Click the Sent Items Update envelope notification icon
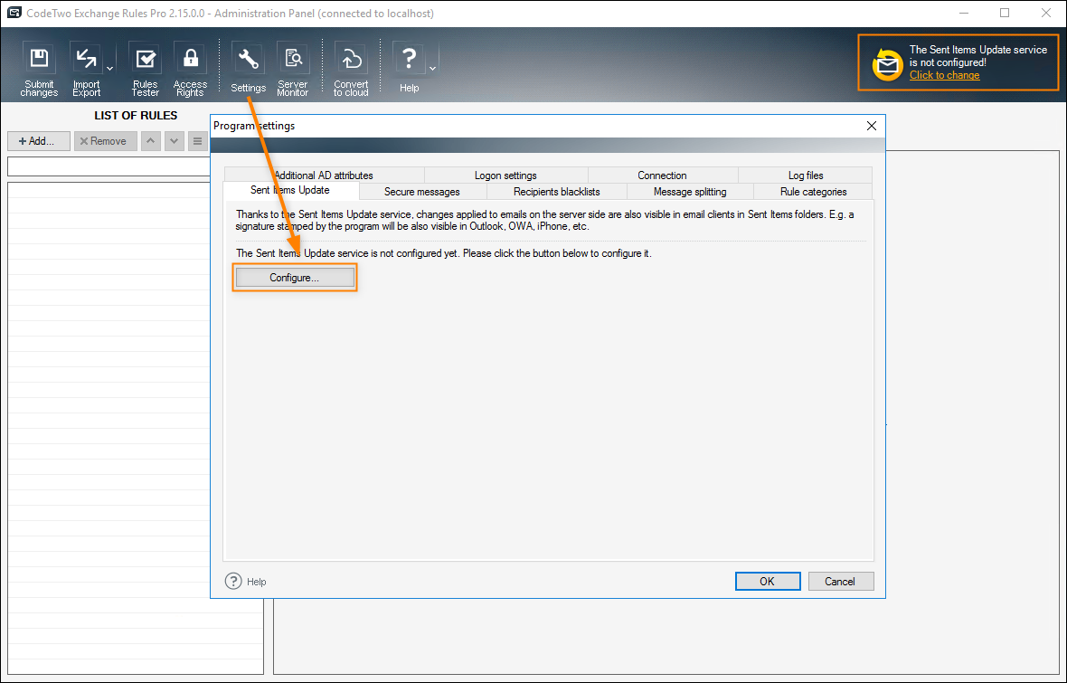The height and width of the screenshot is (683, 1067). pyautogui.click(x=887, y=65)
